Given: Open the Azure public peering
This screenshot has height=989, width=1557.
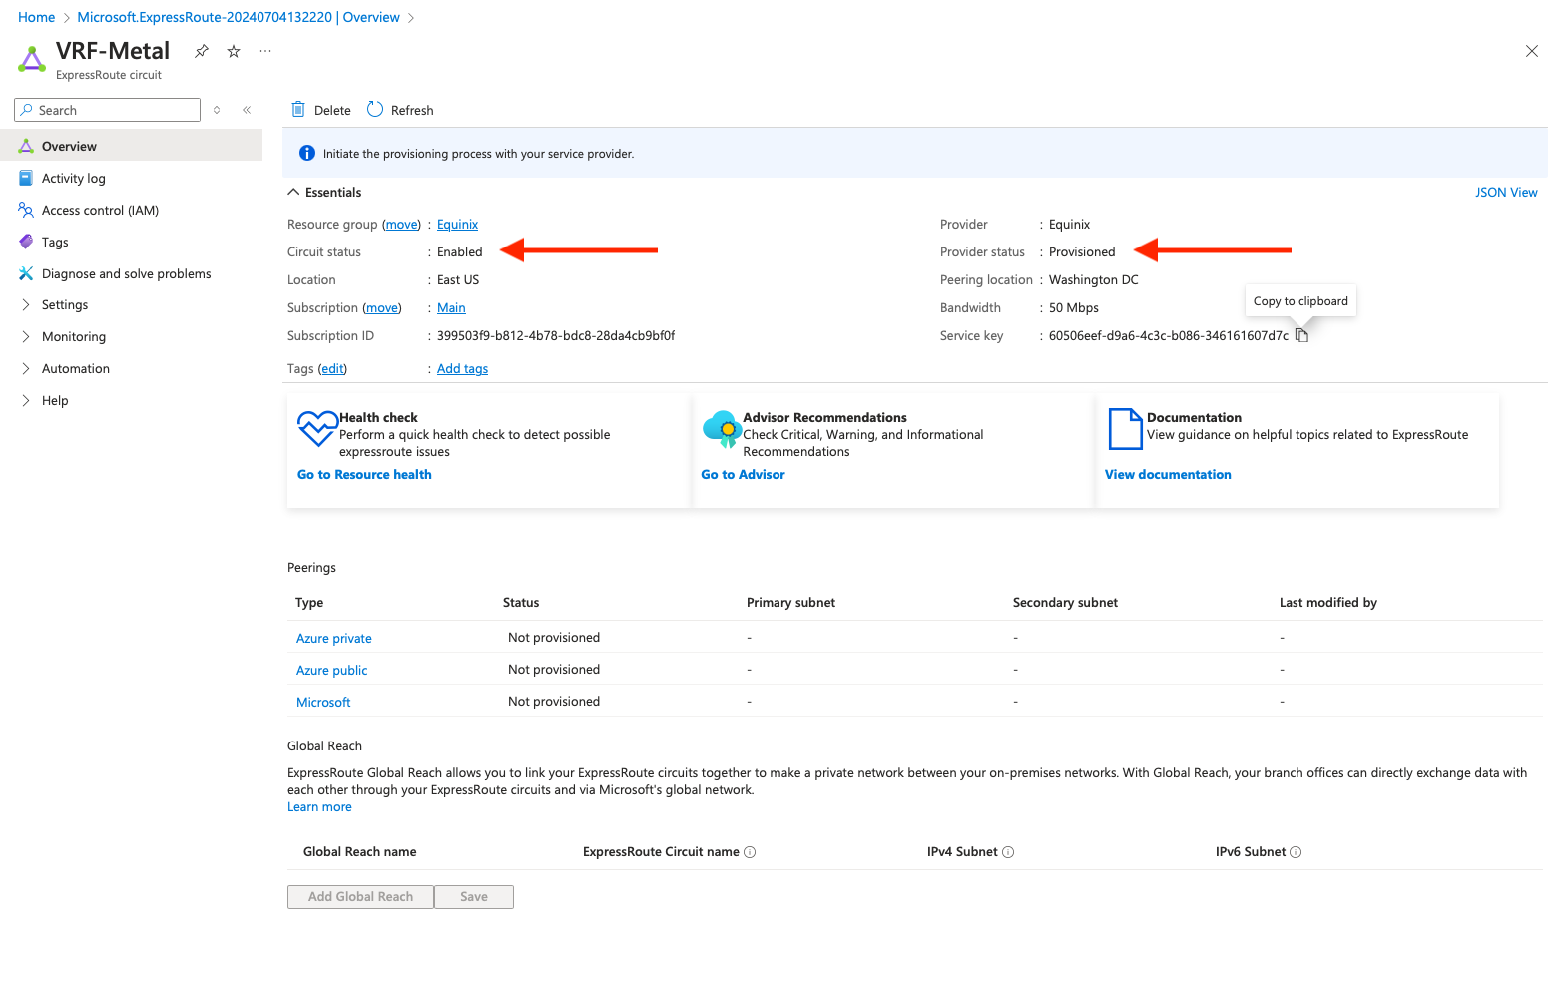Looking at the screenshot, I should 332,670.
